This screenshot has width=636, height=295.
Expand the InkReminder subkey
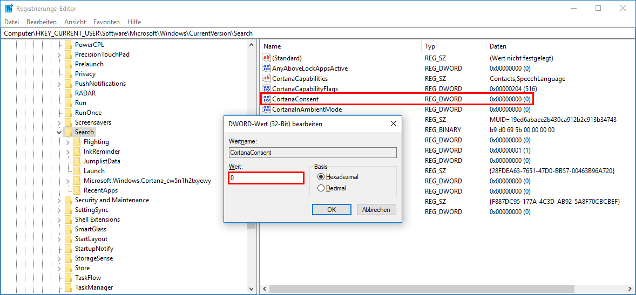[67, 152]
